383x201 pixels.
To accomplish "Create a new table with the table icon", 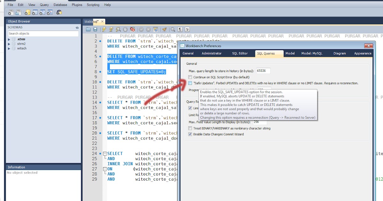I will [35, 12].
